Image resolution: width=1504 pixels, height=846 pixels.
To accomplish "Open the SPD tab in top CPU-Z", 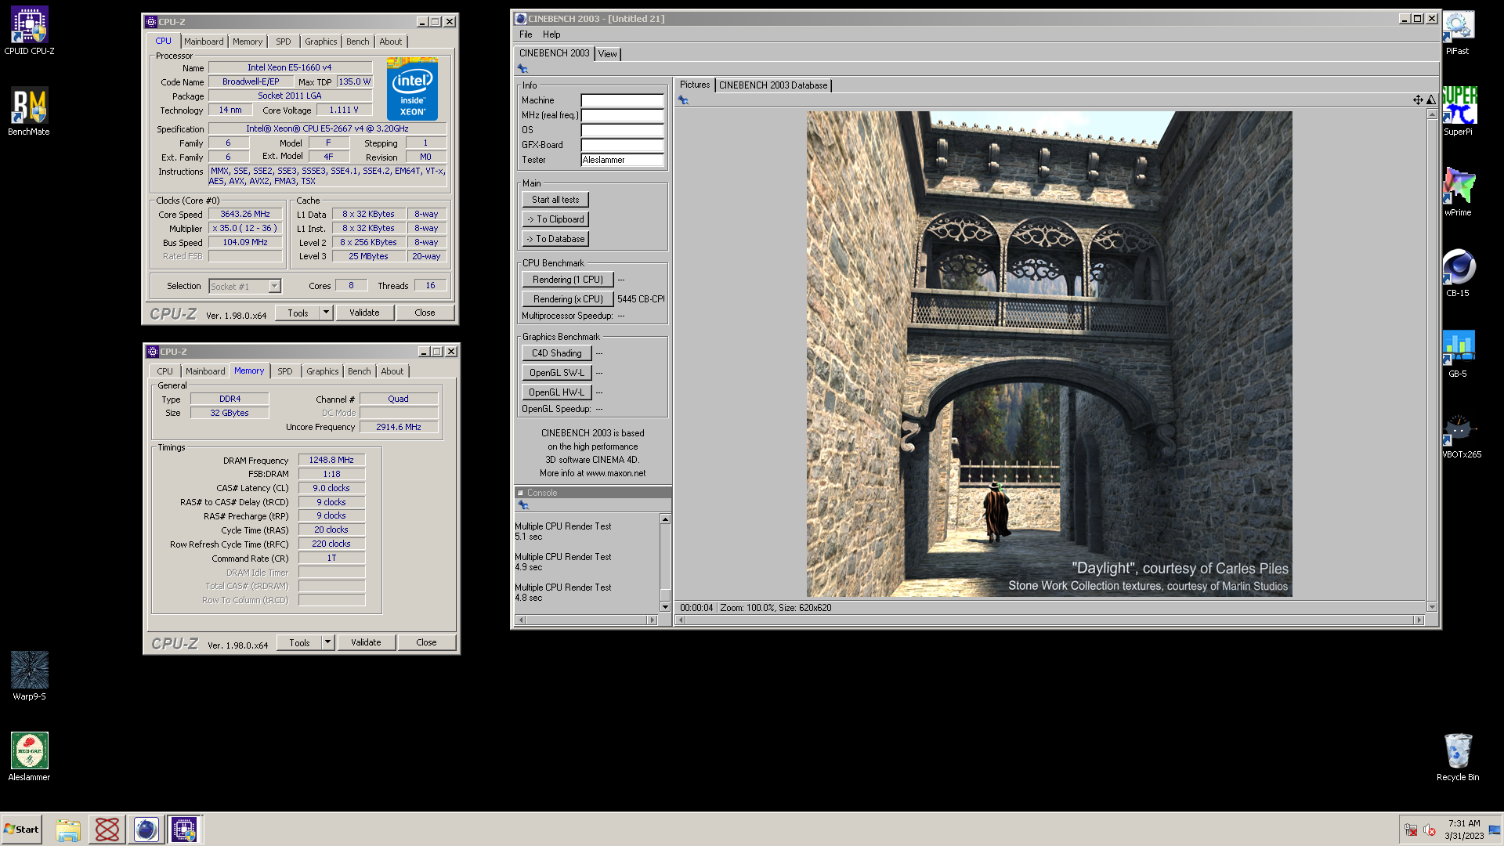I will point(283,42).
